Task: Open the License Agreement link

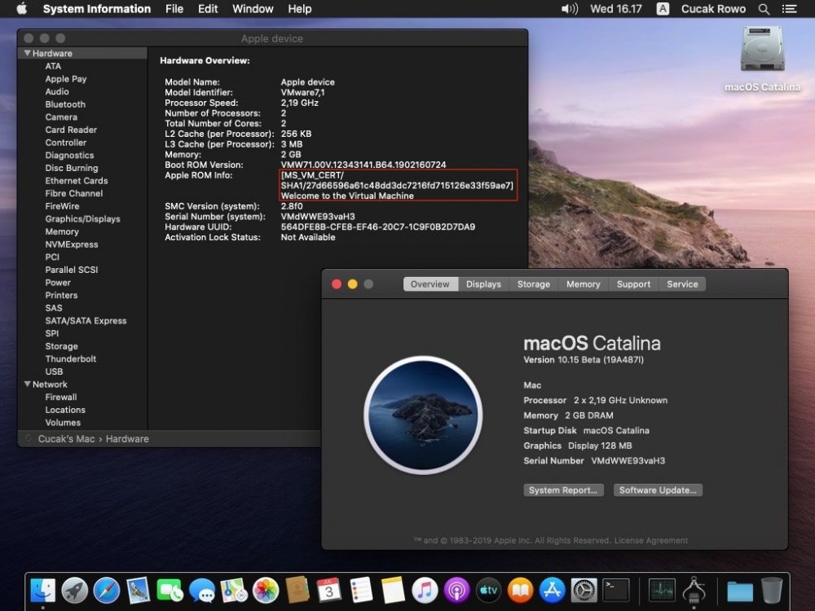Action: [650, 540]
